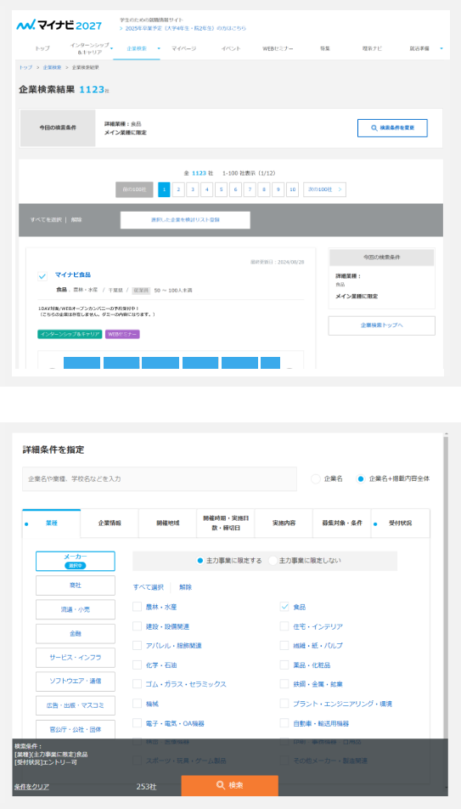Select the ソフトウエア・通信 category
461x809 pixels.
click(76, 681)
